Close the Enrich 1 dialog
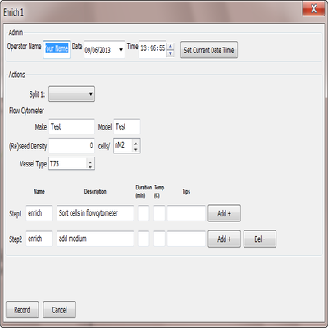Viewport: 328px width, 328px height. (313, 9)
